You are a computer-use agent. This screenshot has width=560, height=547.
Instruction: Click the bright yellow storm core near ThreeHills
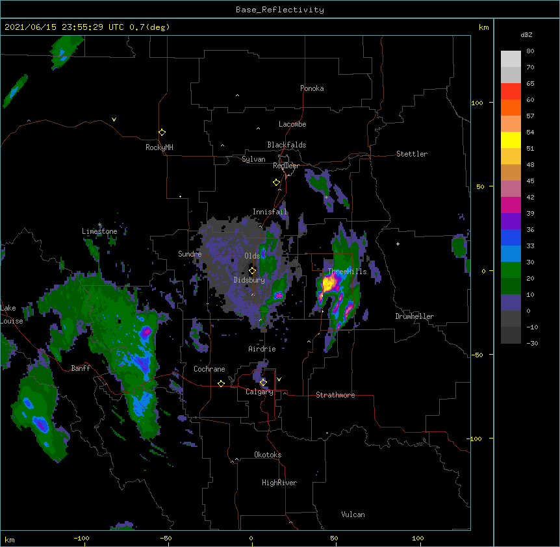tap(329, 284)
